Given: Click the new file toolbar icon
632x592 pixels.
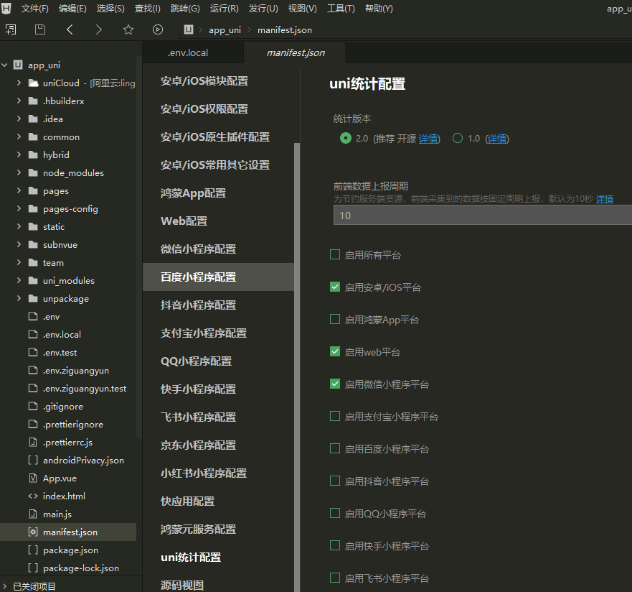Looking at the screenshot, I should coord(11,29).
